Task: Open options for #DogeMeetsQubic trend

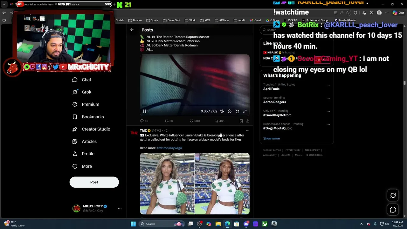Action: point(328,124)
